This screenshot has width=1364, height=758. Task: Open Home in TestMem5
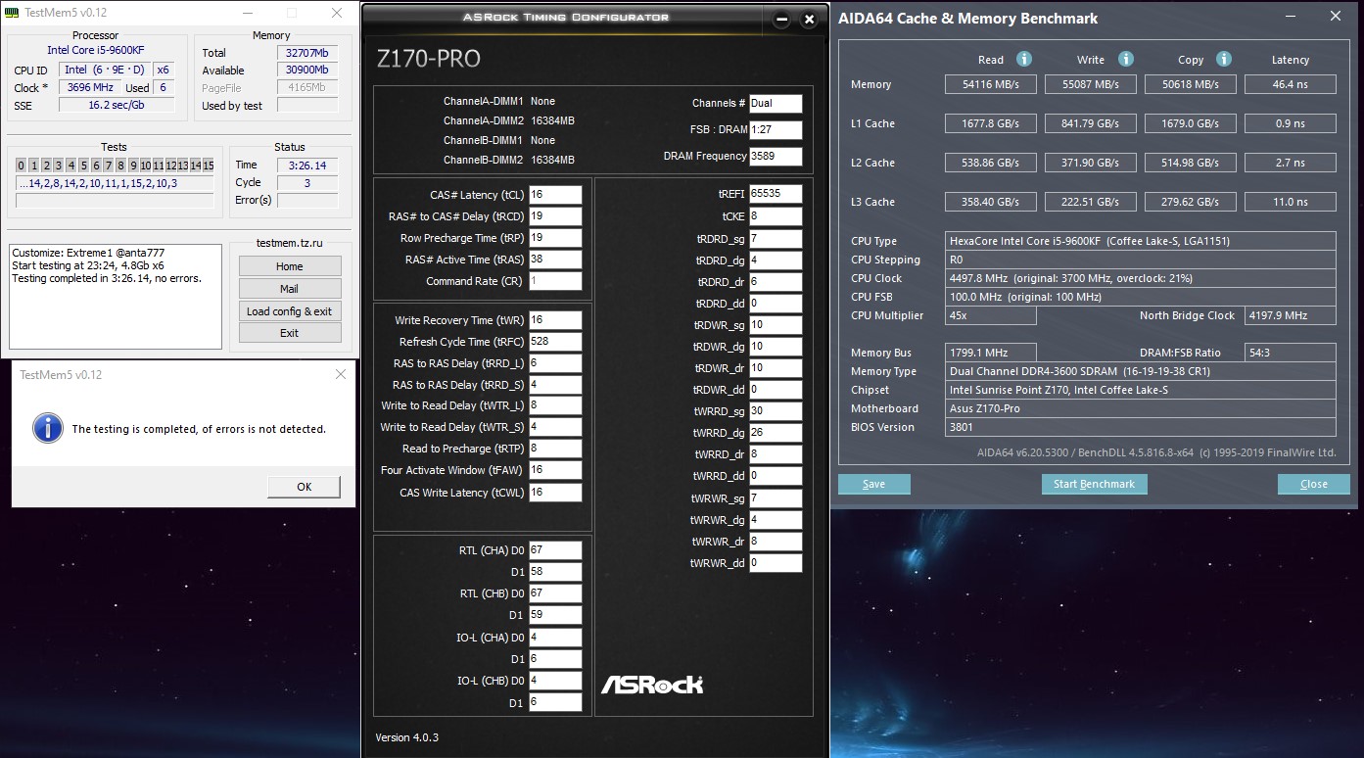click(290, 266)
